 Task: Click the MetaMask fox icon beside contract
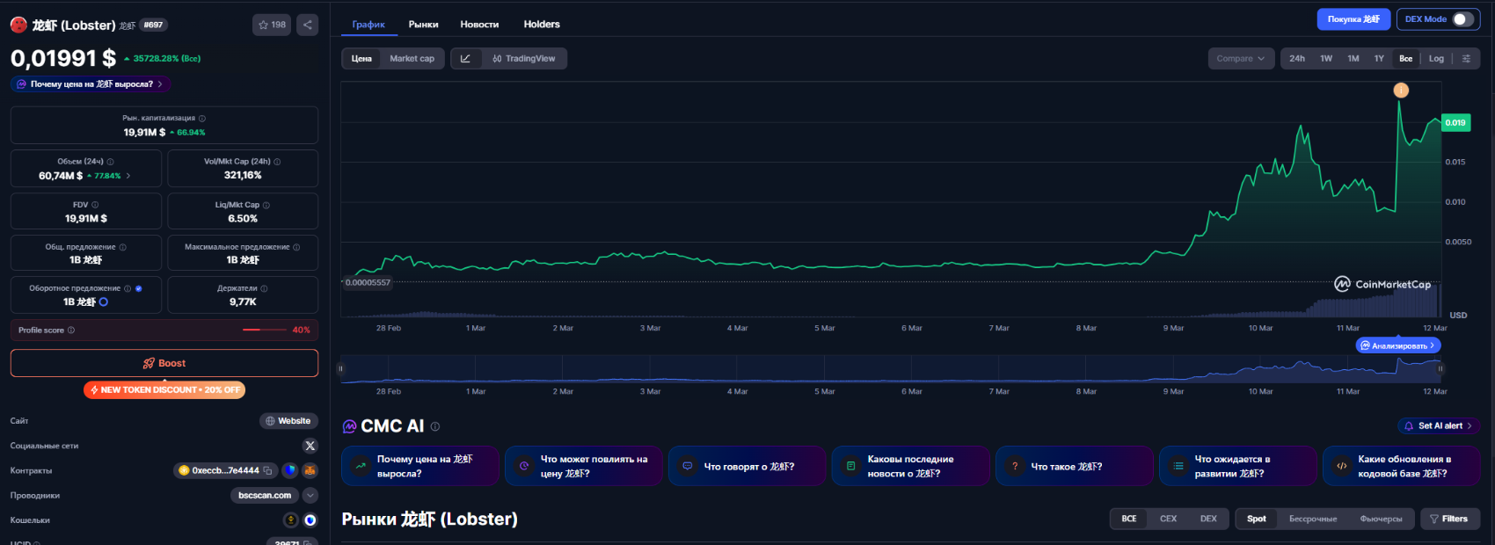pyautogui.click(x=310, y=470)
